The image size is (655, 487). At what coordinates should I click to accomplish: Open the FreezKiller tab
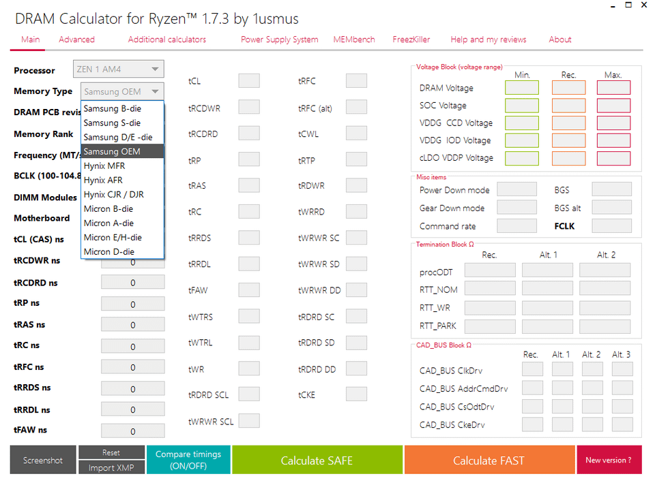coord(411,40)
